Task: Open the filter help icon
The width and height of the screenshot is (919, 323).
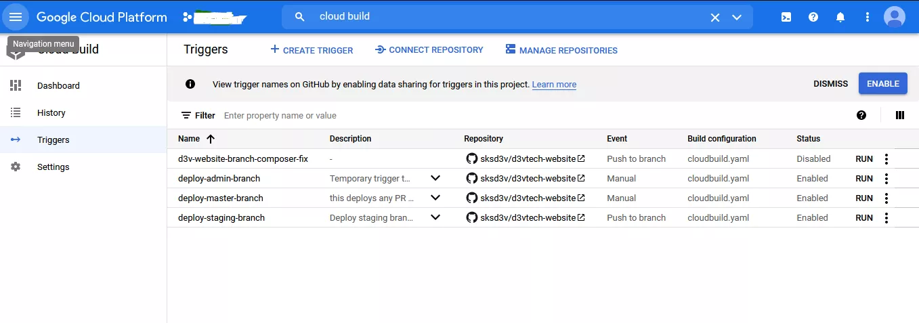Action: coord(861,115)
